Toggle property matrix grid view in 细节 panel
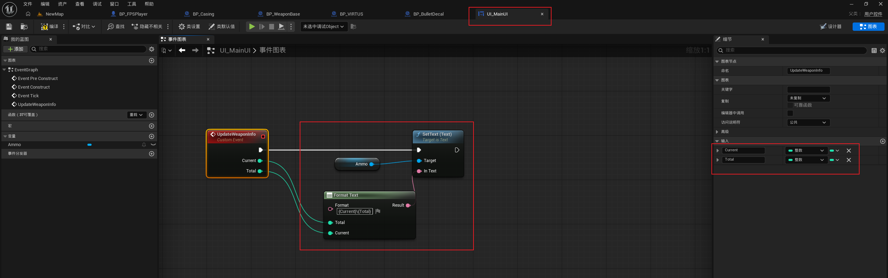The image size is (888, 278). tap(874, 51)
